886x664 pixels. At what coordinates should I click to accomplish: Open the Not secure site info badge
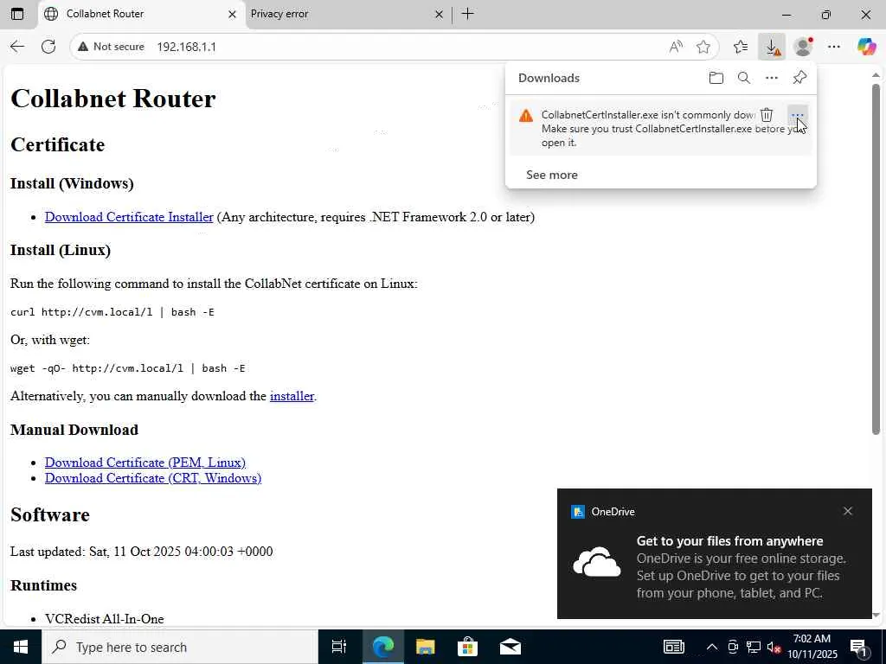pos(112,47)
